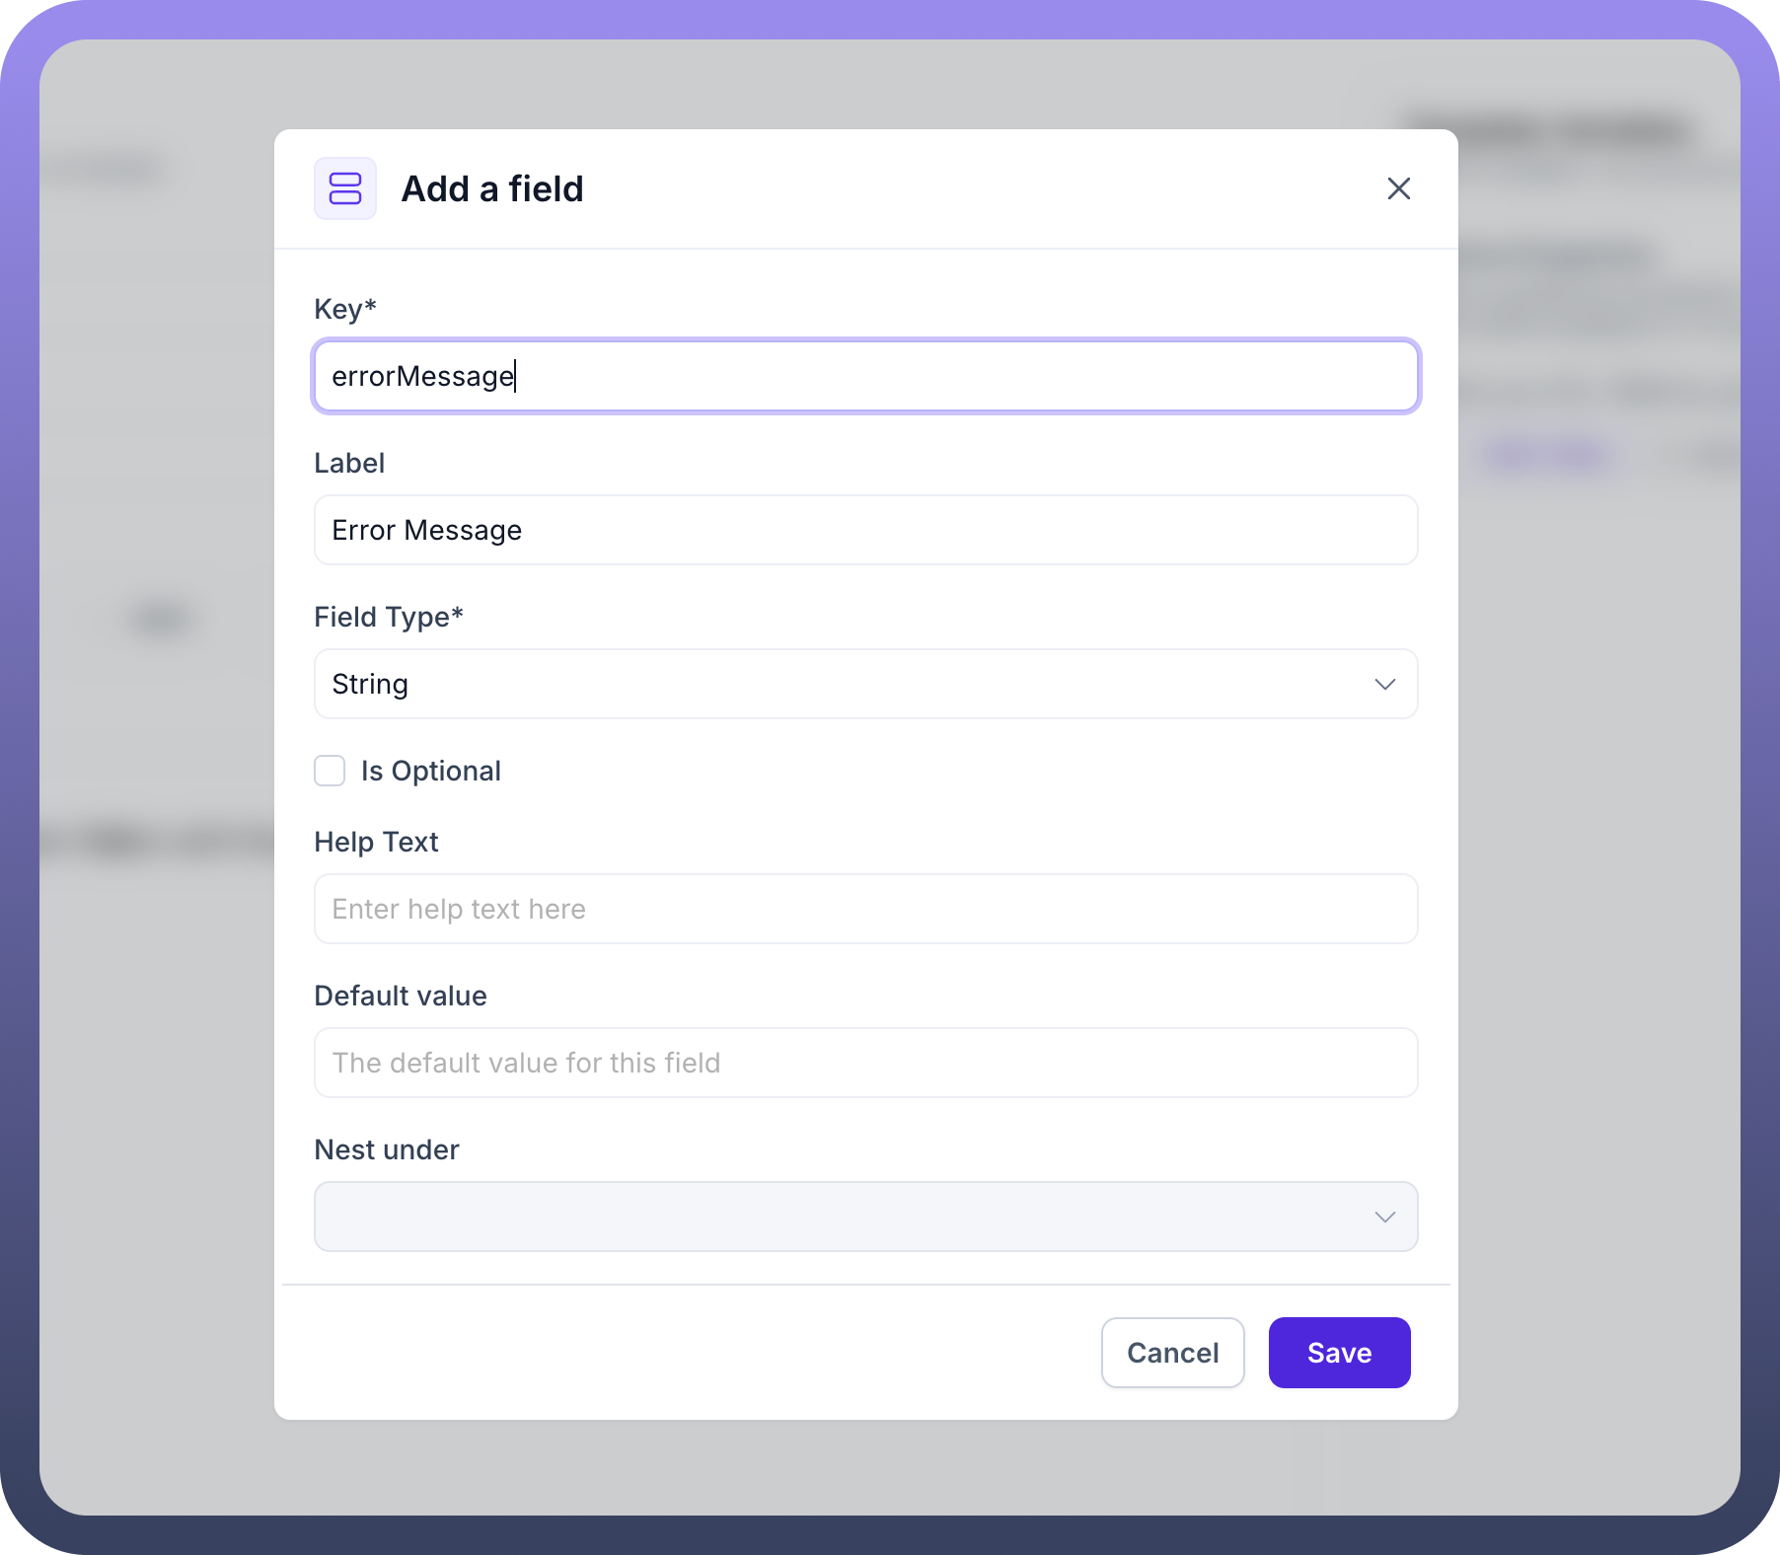This screenshot has height=1555, width=1780.
Task: Enable the Is Optional checkbox
Action: [330, 771]
